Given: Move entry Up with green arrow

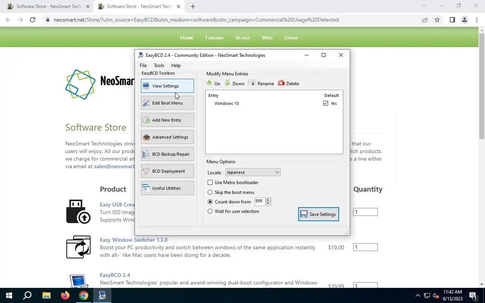Looking at the screenshot, I should [213, 83].
